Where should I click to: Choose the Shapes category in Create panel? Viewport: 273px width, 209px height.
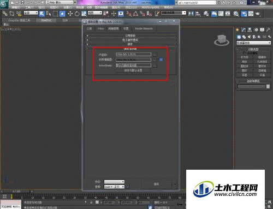tap(244, 37)
